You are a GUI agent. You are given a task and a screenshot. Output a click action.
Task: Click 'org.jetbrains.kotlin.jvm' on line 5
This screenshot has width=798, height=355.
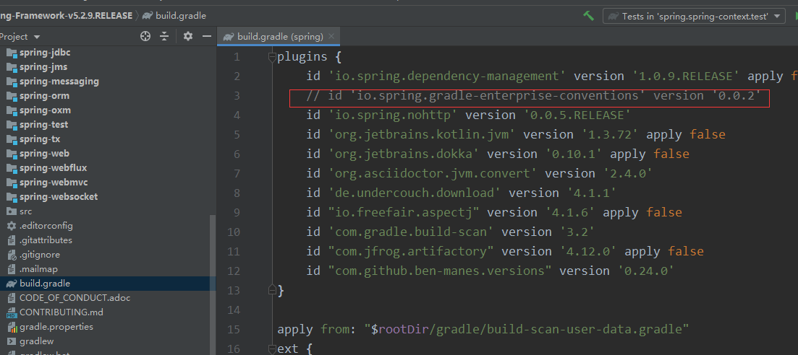pos(422,135)
